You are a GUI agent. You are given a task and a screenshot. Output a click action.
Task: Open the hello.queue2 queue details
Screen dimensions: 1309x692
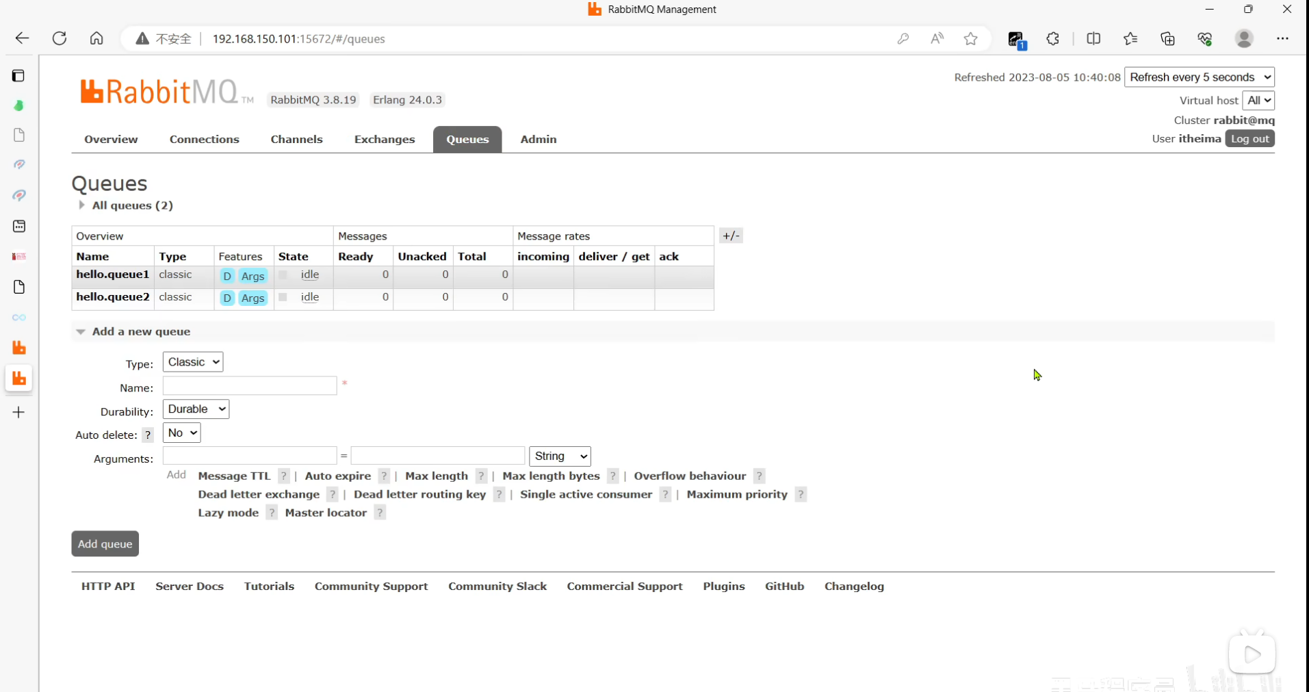tap(113, 297)
